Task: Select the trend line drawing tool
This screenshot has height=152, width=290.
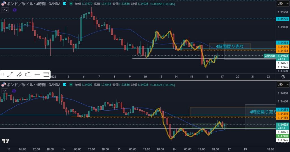Action: [10, 75]
